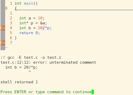
Task: Click the E> error sign beside line 7
Action: 3,43
